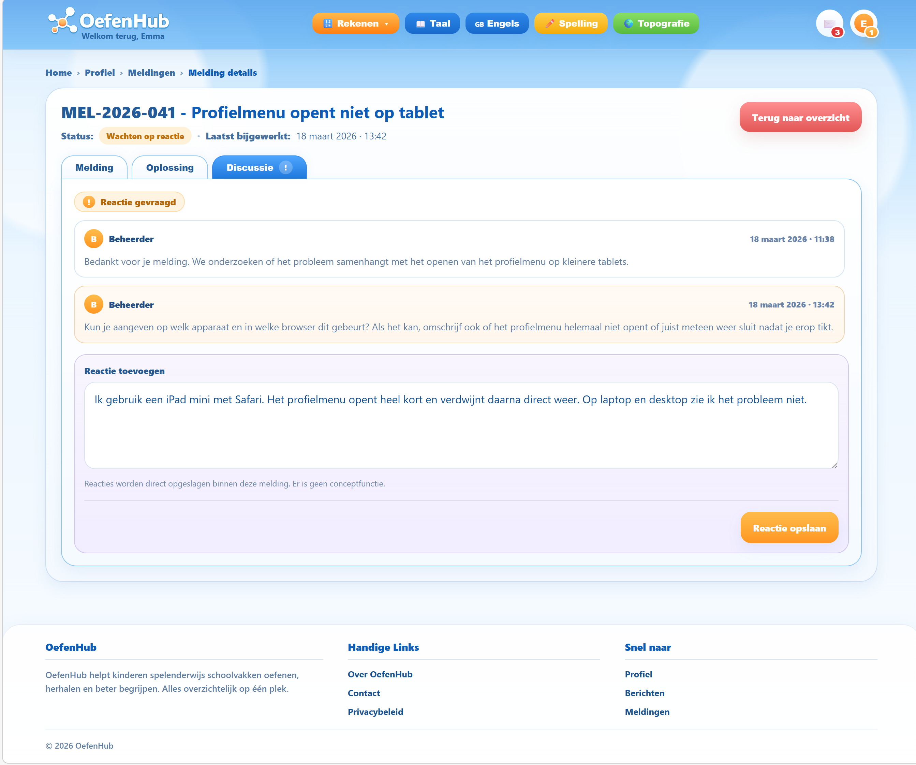Open Over OefenHub footer link
Screen dimensions: 916x765
click(x=380, y=674)
